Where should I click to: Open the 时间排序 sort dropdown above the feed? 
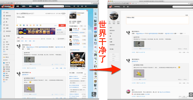62,39
